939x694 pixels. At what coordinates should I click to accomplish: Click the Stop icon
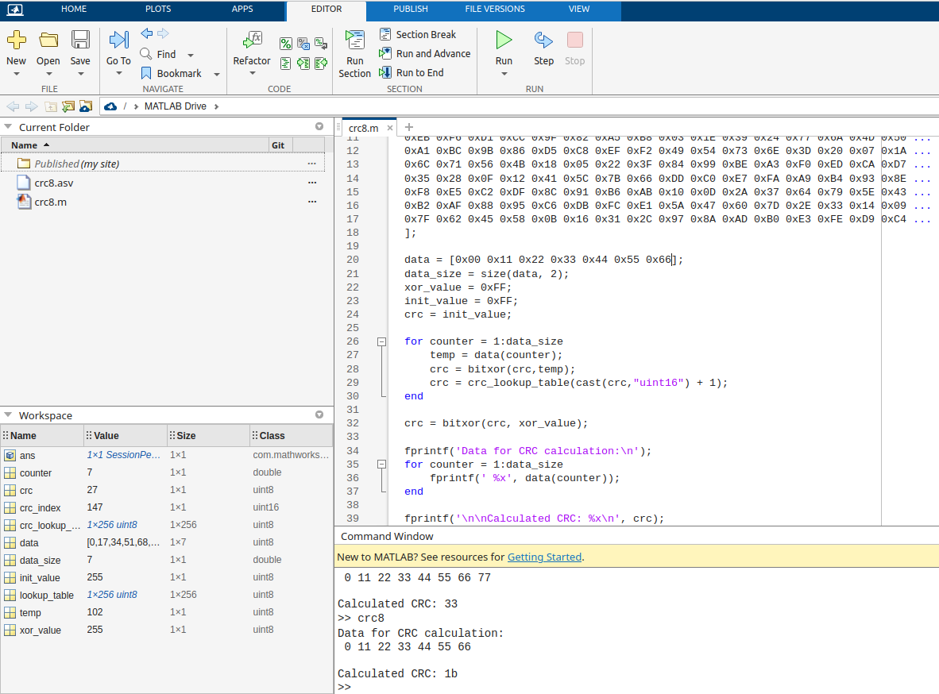pos(575,40)
